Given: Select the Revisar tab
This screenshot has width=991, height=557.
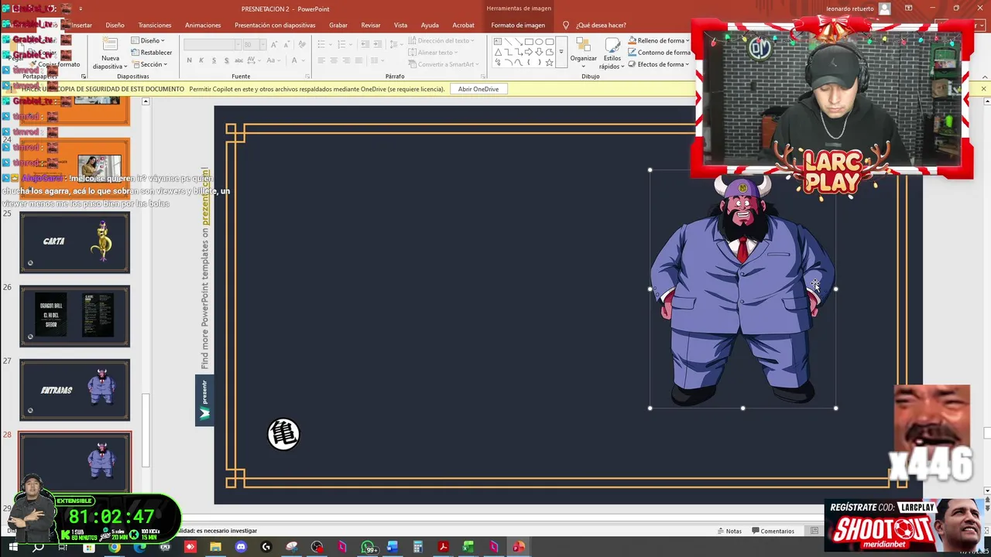Looking at the screenshot, I should (371, 25).
